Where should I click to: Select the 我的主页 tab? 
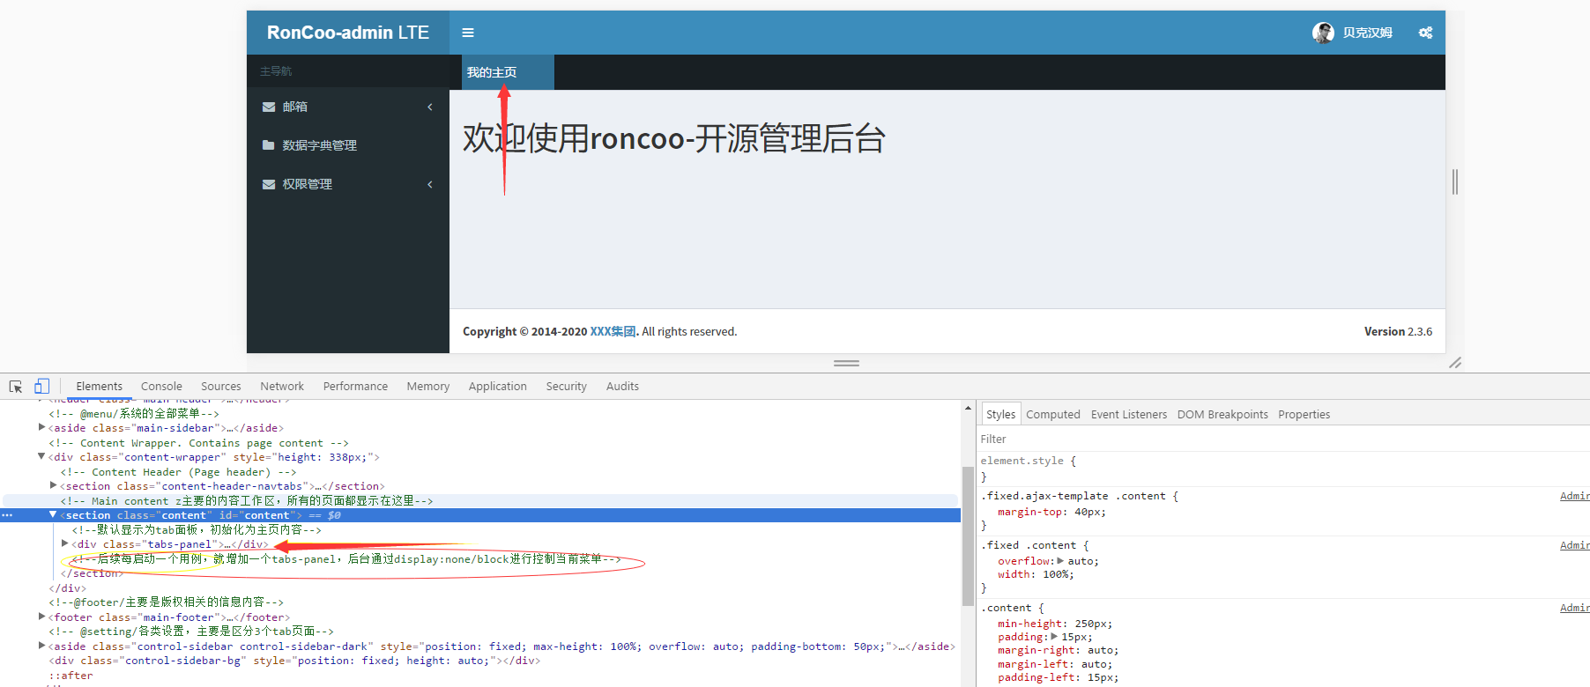pos(508,72)
